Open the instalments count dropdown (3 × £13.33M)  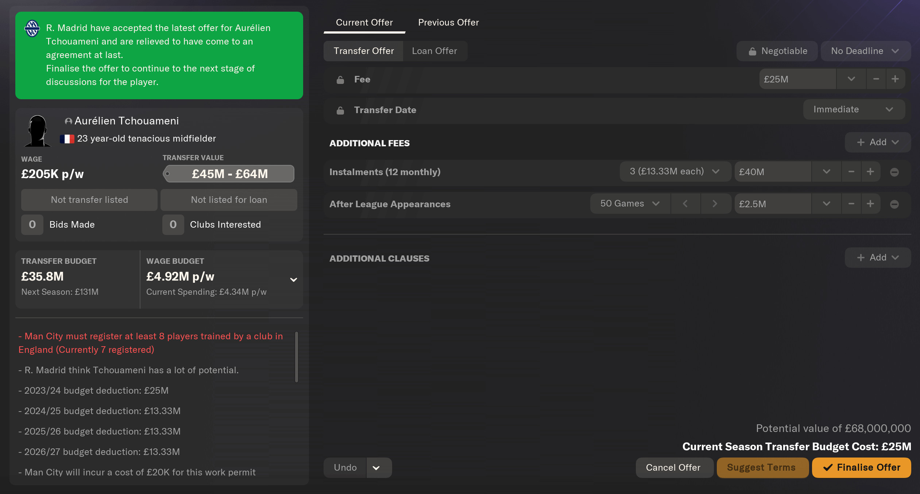[675, 171]
